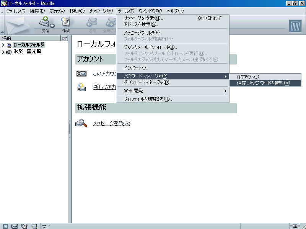Click the 作成 (Compose) toolbar icon
Screen dimensions: 306x229
[66, 22]
